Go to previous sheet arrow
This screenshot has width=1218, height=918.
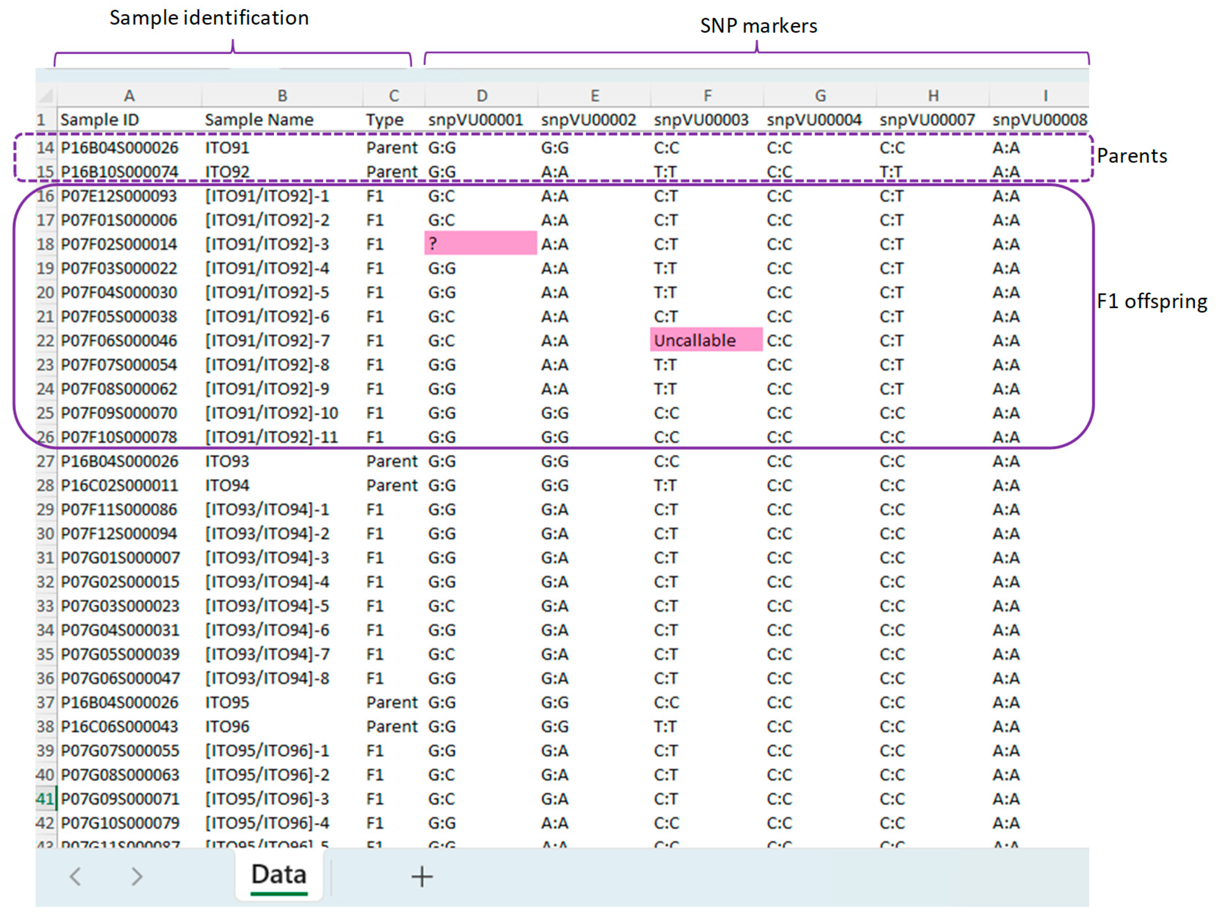[x=76, y=876]
